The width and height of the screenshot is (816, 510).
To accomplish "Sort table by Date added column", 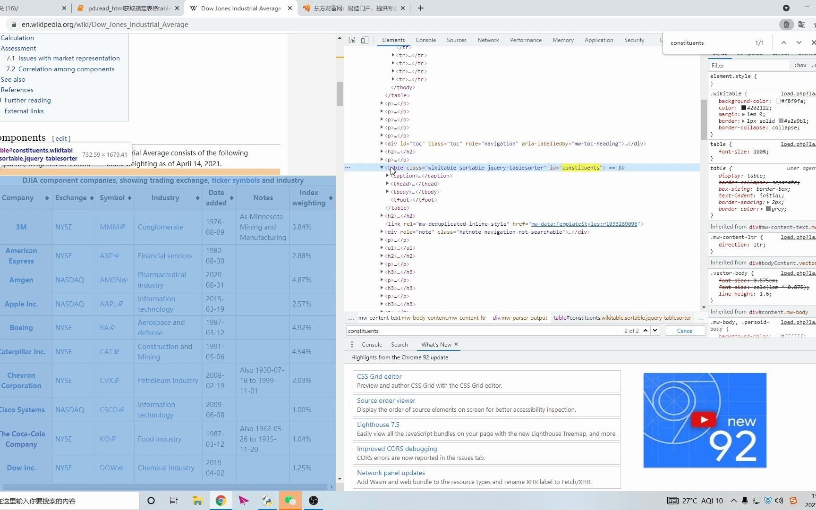I will click(x=231, y=198).
